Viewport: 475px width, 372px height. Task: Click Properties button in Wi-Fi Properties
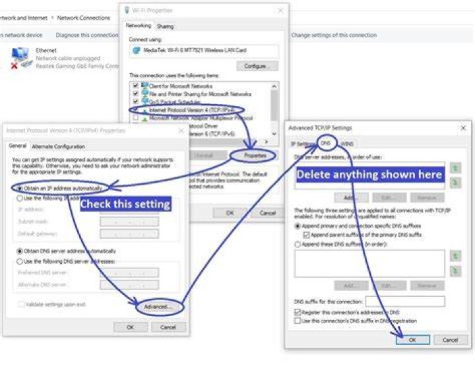coord(255,156)
